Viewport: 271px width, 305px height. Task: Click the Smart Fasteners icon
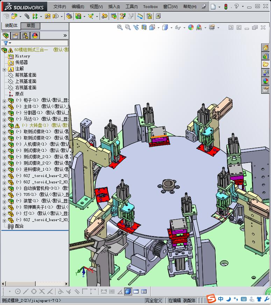48,16
